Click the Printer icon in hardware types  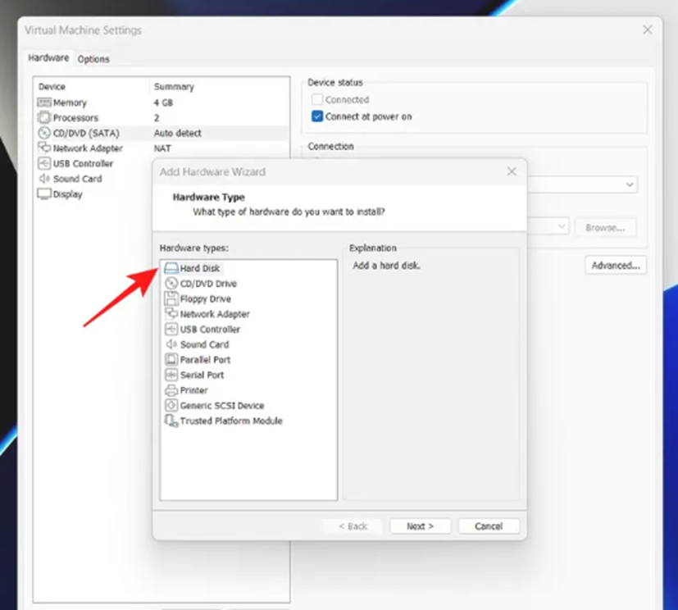coord(171,390)
